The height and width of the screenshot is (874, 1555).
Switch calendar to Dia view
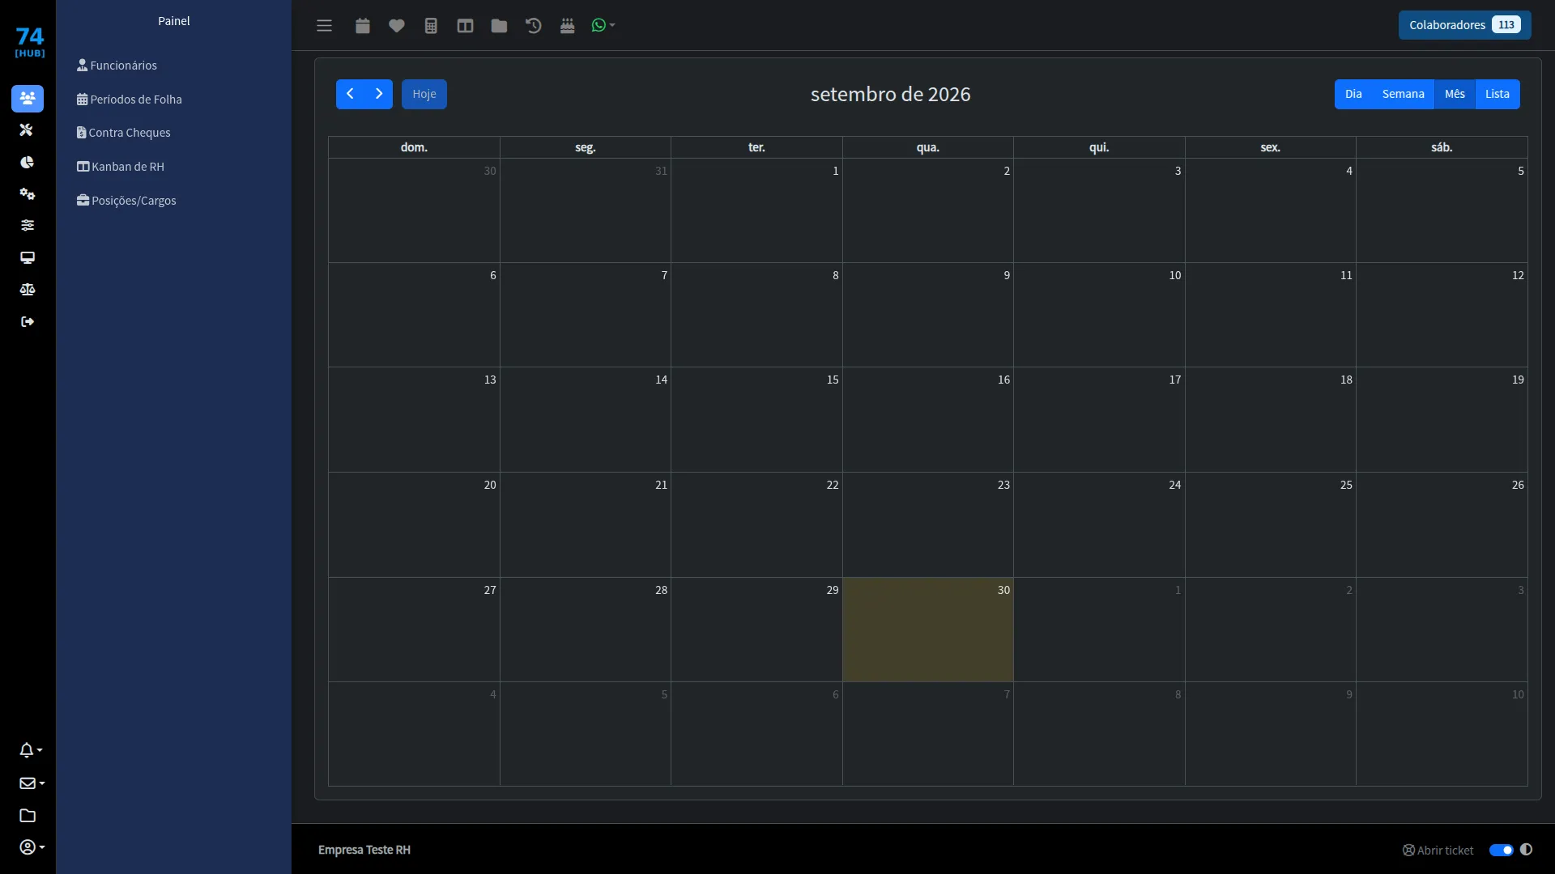coord(1353,94)
